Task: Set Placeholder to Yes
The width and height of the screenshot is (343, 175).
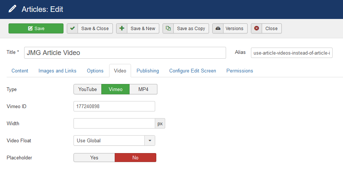Action: click(x=94, y=158)
